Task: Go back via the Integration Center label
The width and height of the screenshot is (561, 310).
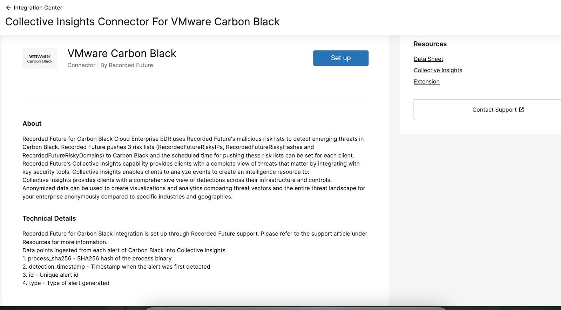Action: [38, 8]
